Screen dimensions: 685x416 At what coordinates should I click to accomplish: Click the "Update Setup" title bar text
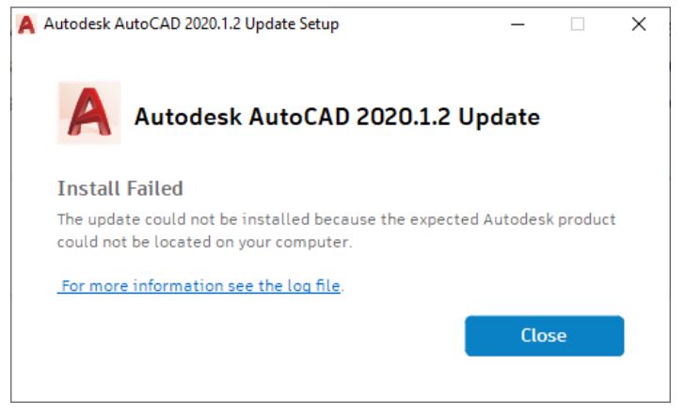point(292,24)
